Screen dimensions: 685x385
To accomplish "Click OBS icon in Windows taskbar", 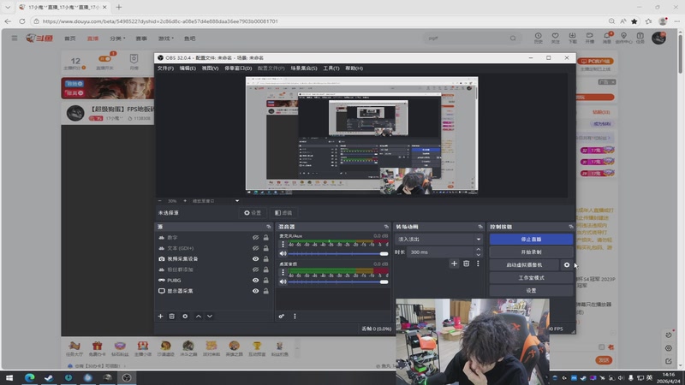I will point(127,377).
